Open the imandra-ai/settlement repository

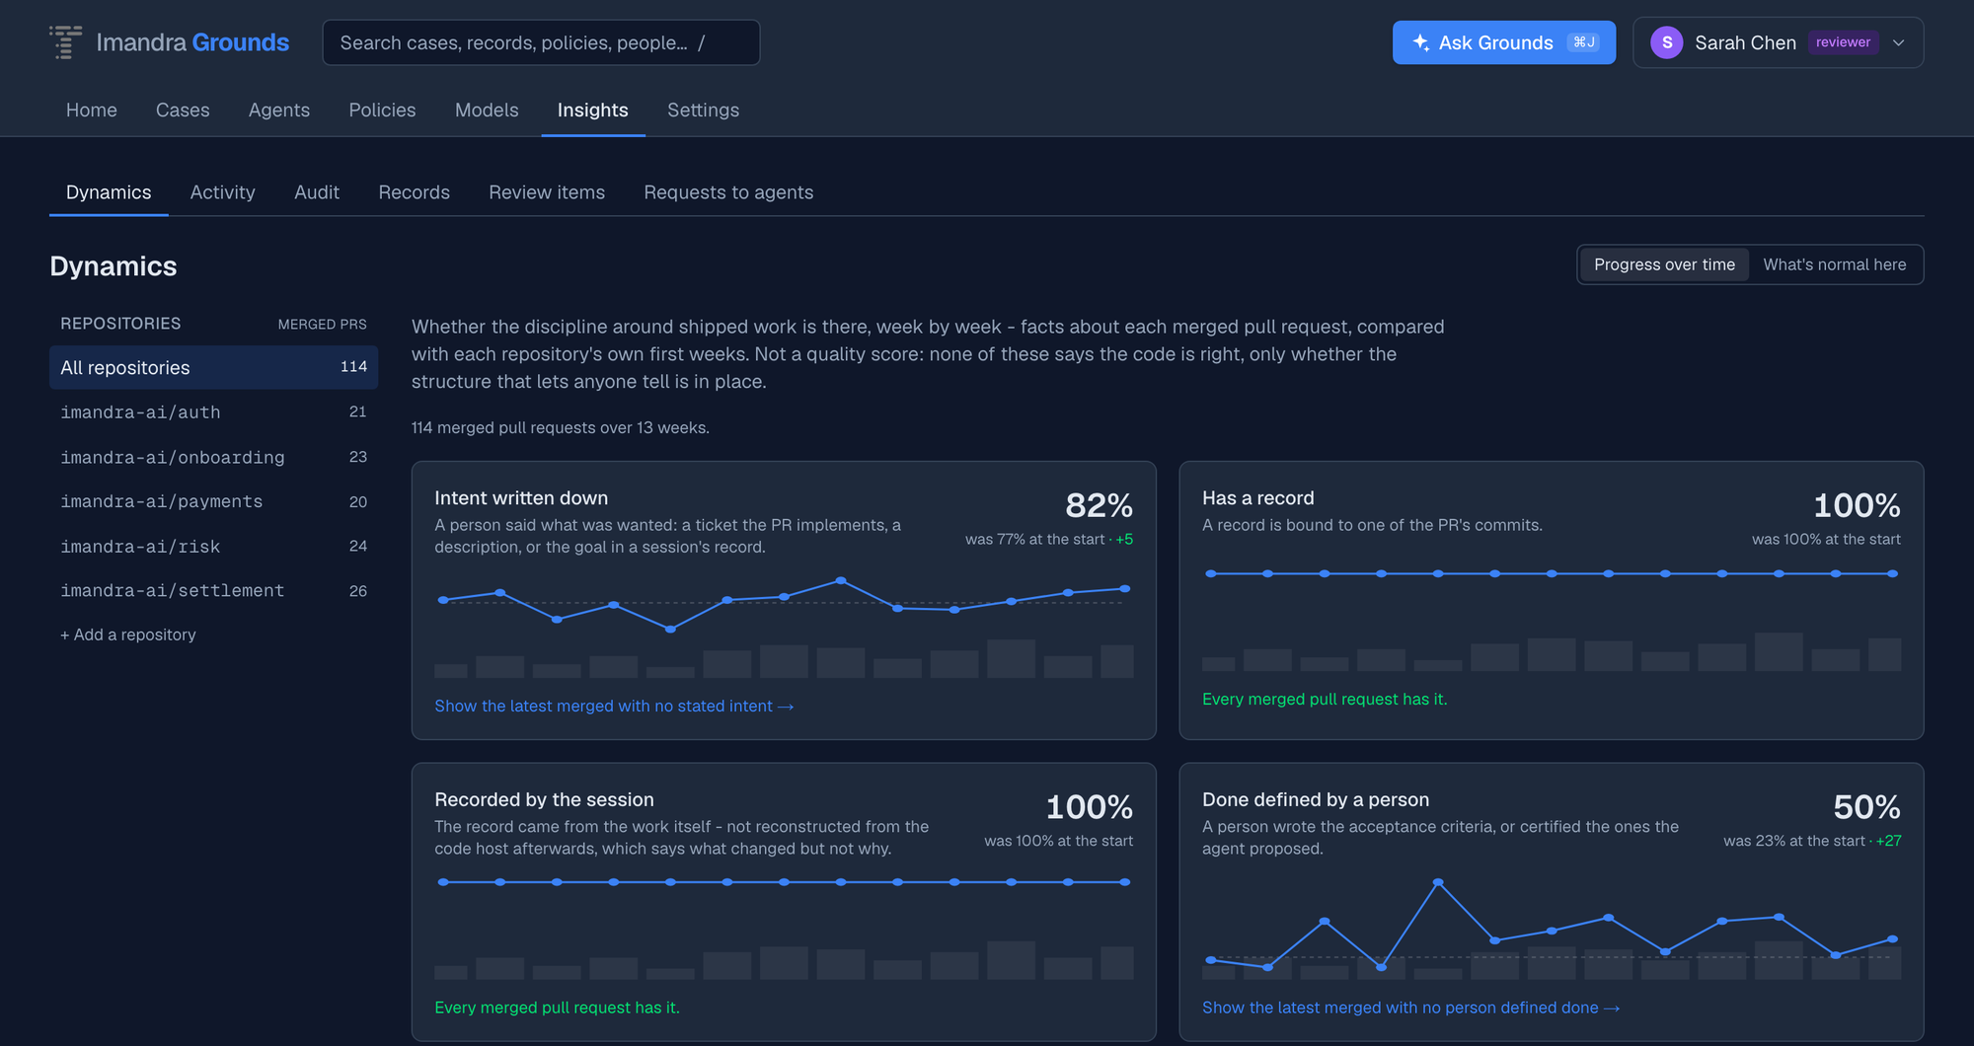(213, 590)
